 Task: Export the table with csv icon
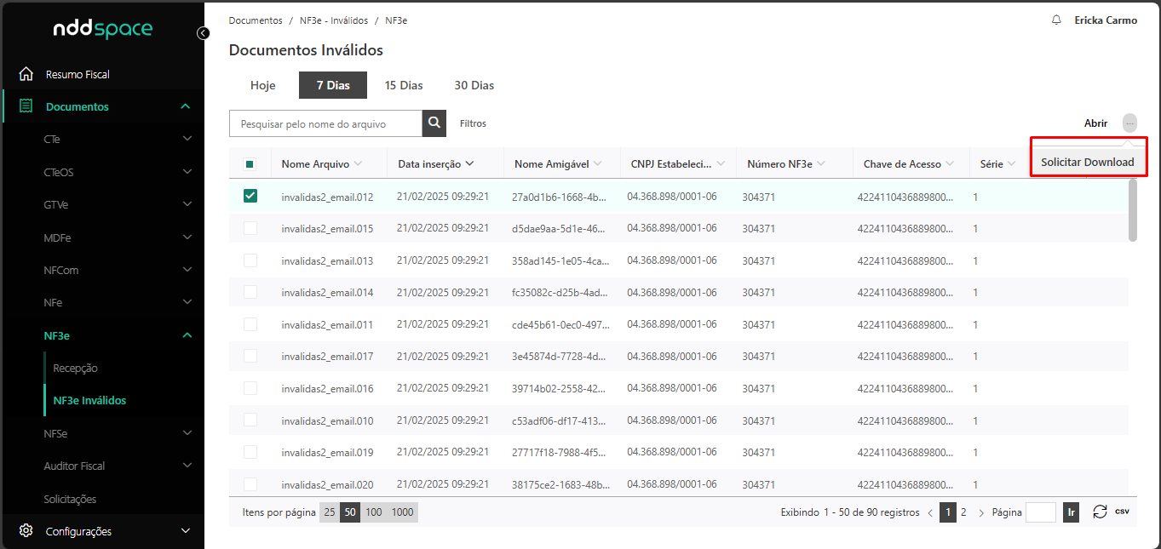(1123, 512)
